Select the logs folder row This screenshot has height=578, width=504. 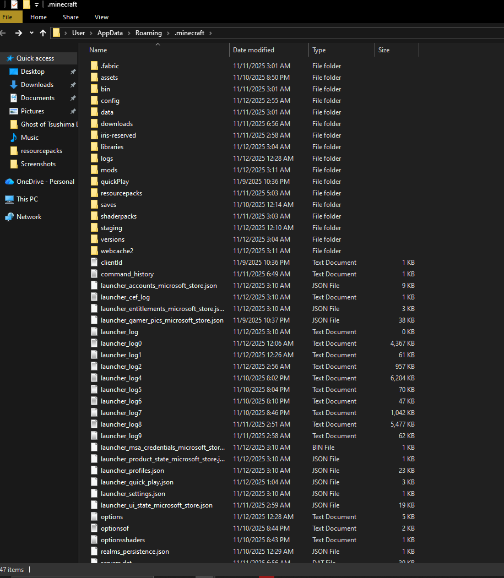[x=254, y=159]
